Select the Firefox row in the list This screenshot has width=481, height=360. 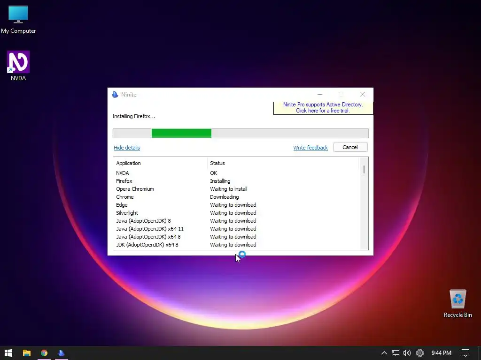coord(236,181)
